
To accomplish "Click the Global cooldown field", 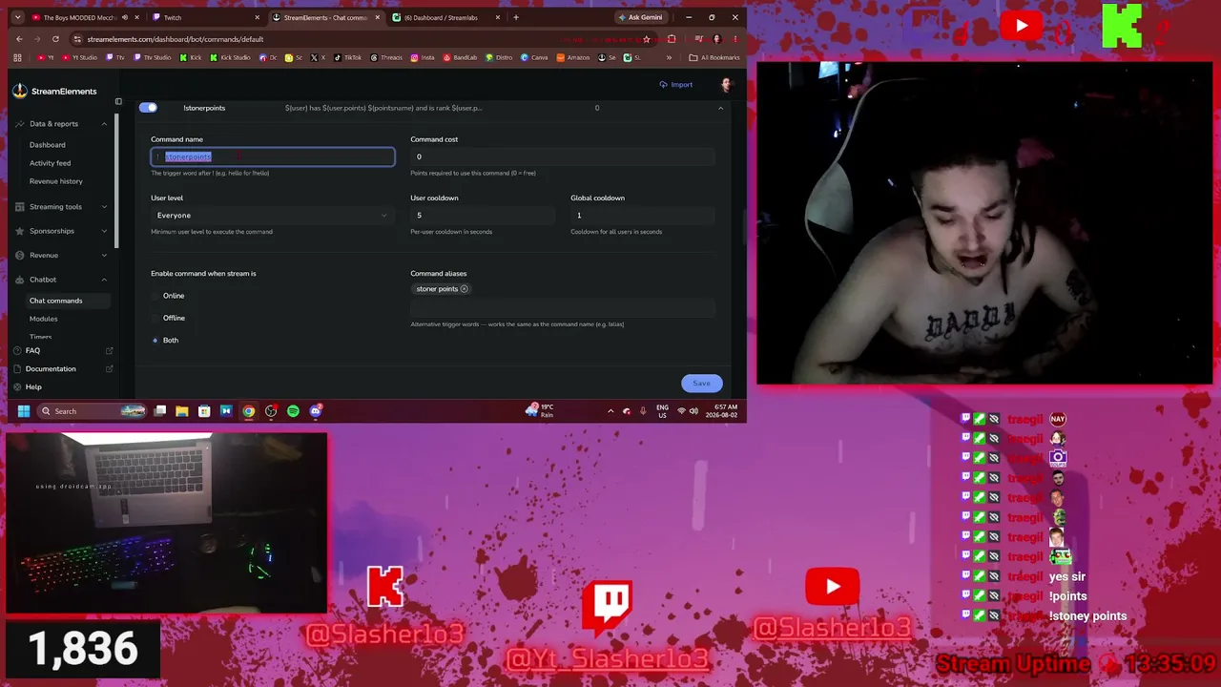I will [643, 216].
